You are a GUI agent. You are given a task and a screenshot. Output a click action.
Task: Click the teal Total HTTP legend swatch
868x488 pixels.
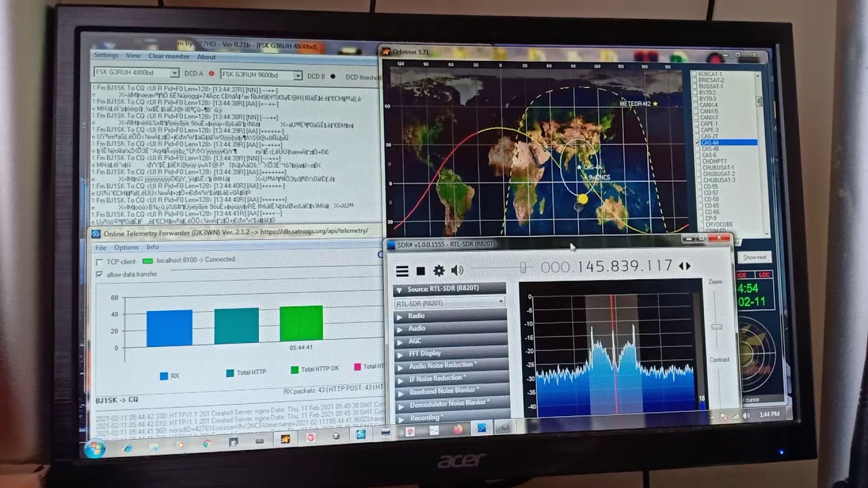tap(230, 373)
